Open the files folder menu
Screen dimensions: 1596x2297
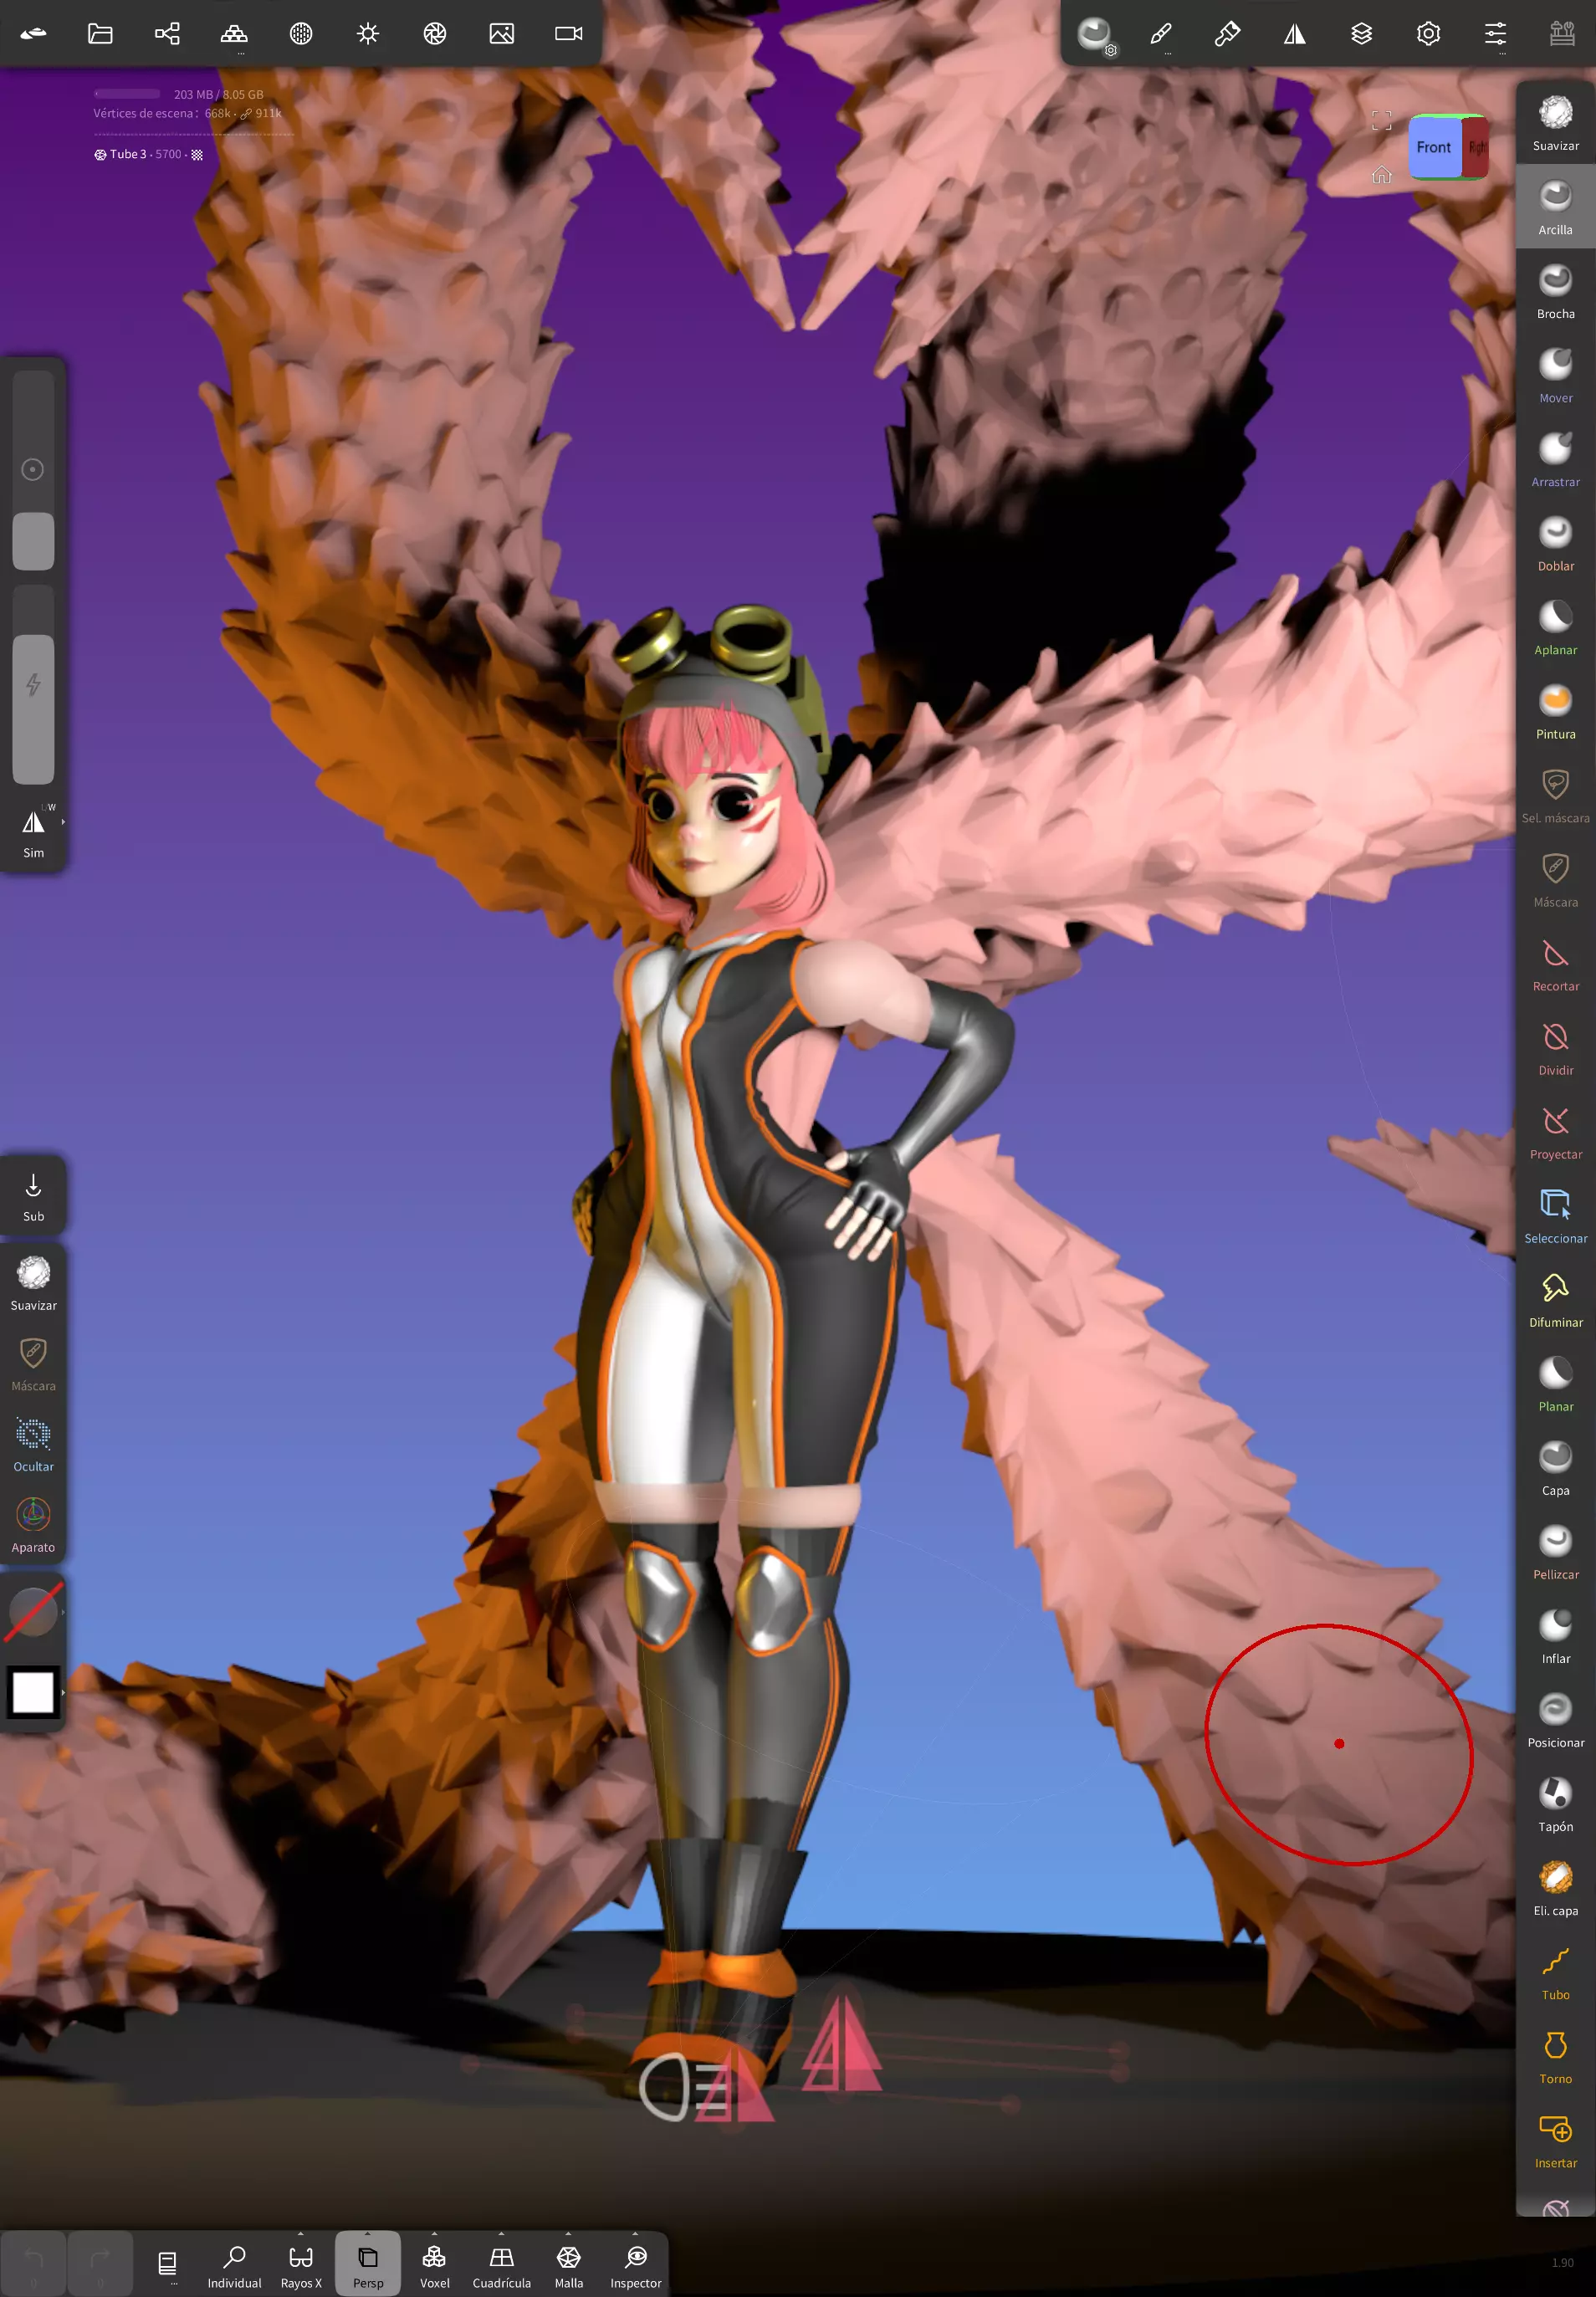pos(100,34)
